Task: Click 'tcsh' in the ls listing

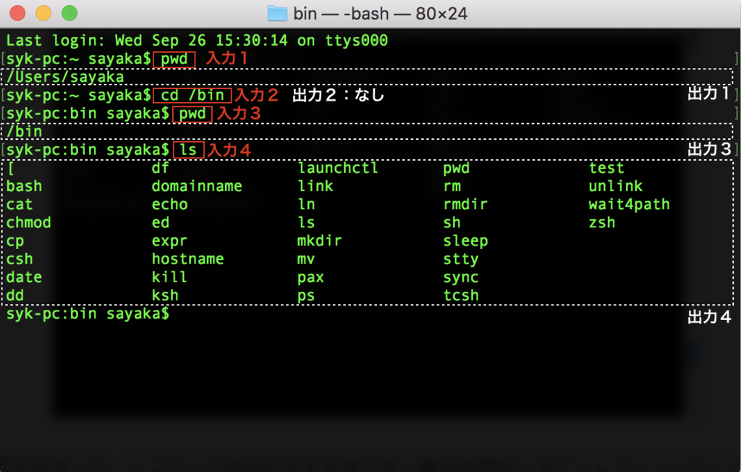Action: [461, 295]
